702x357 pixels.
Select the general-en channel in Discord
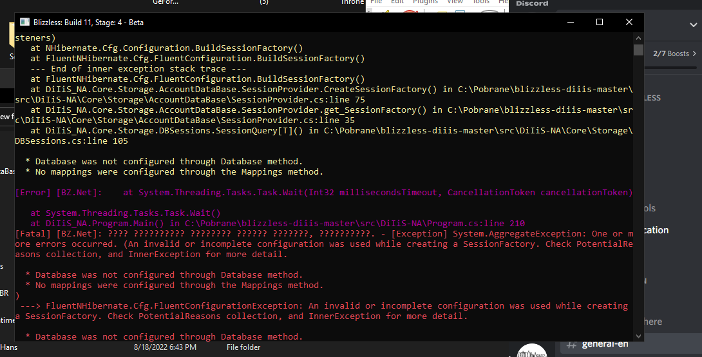[x=629, y=345]
